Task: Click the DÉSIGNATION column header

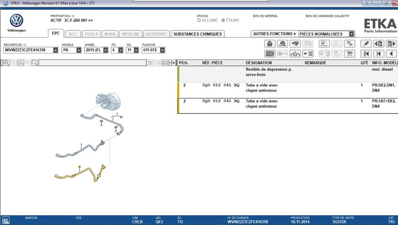Action: point(259,63)
